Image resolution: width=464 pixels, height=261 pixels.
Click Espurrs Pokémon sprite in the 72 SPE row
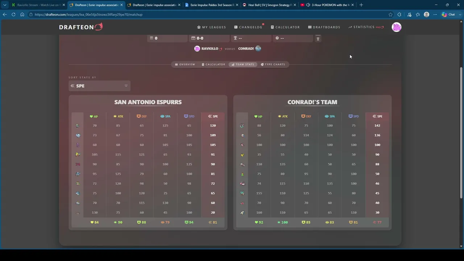point(78,184)
